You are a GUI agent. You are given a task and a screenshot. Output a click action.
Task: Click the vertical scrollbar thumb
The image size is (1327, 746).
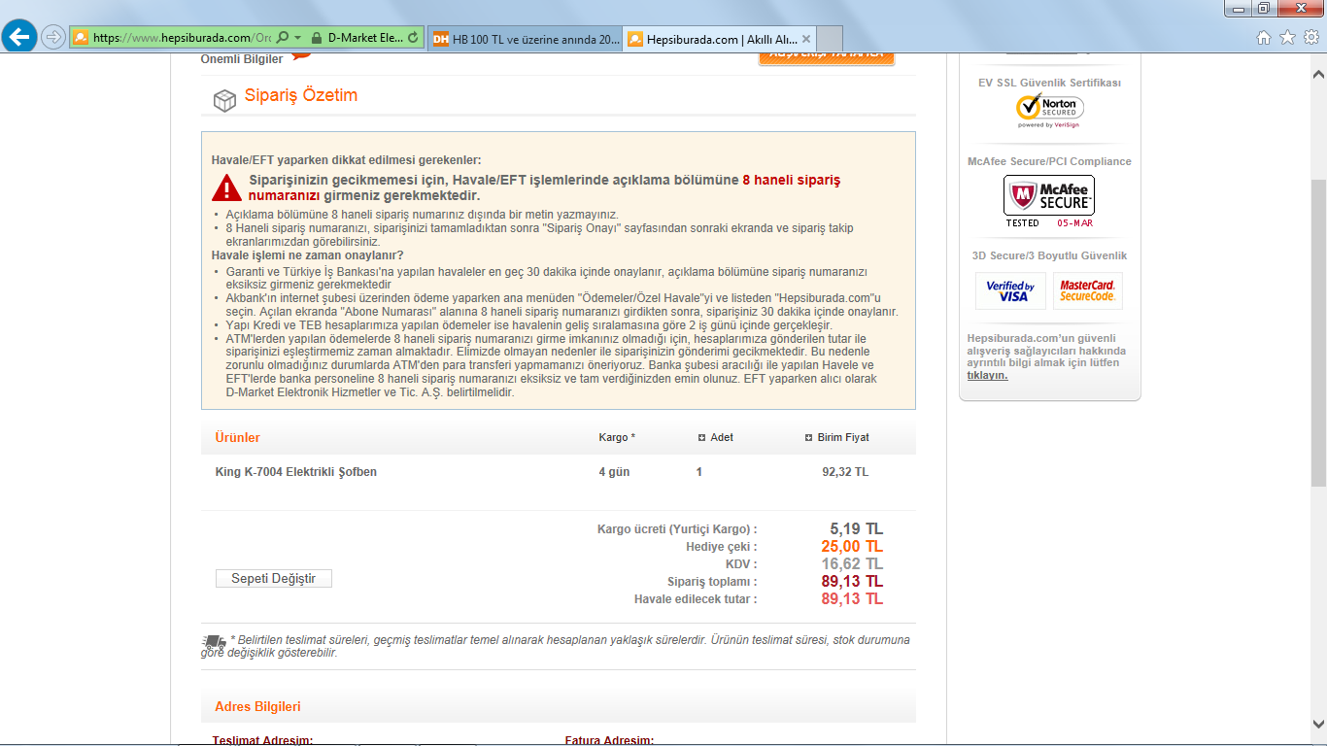coord(1318,333)
